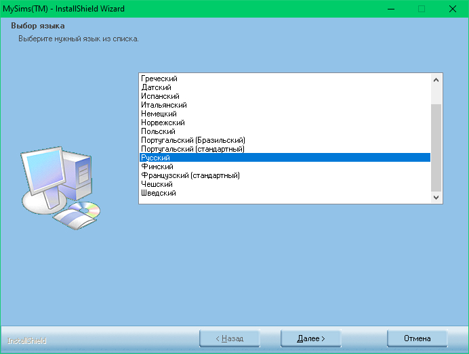Select Греческий in the language list

coord(285,79)
